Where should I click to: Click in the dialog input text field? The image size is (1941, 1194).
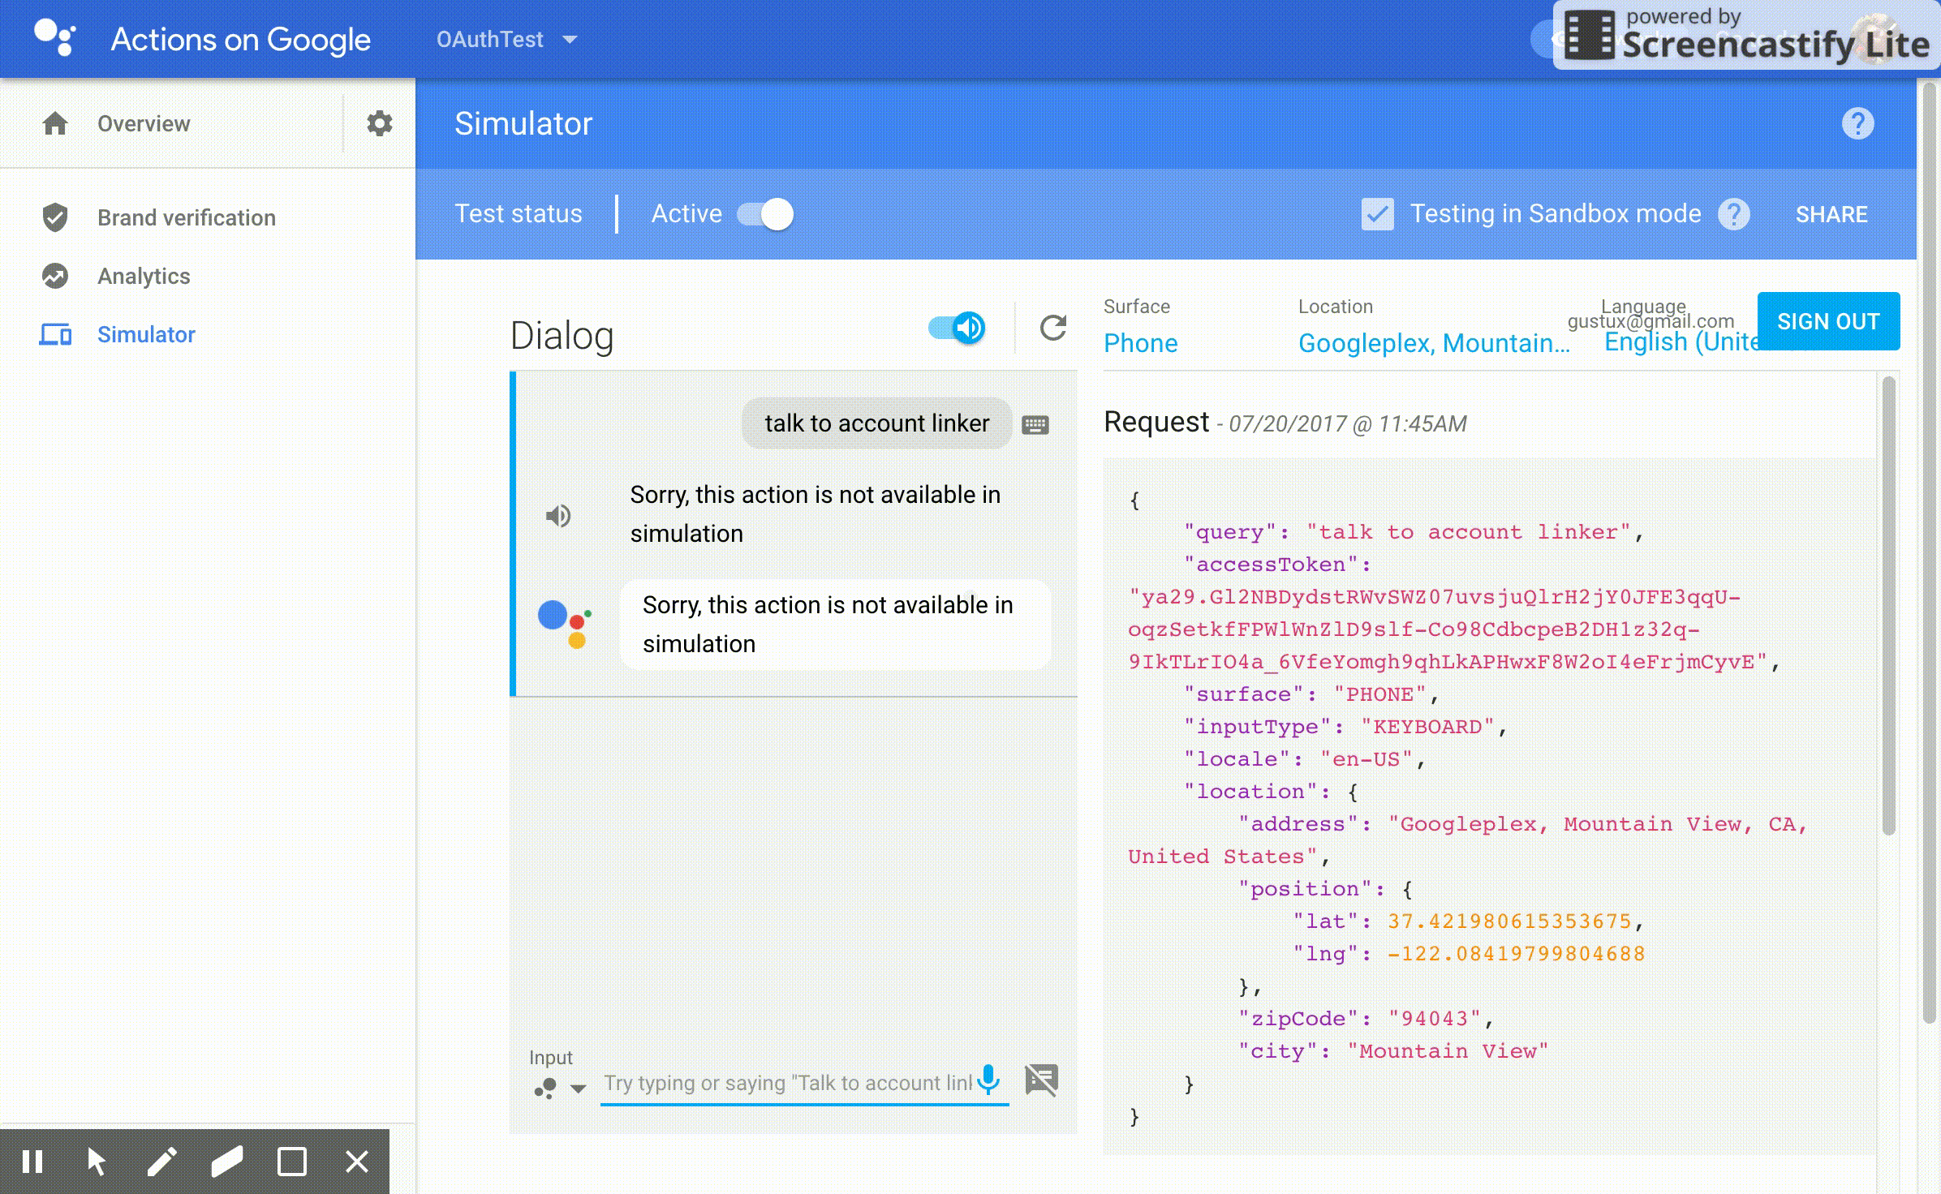(787, 1083)
